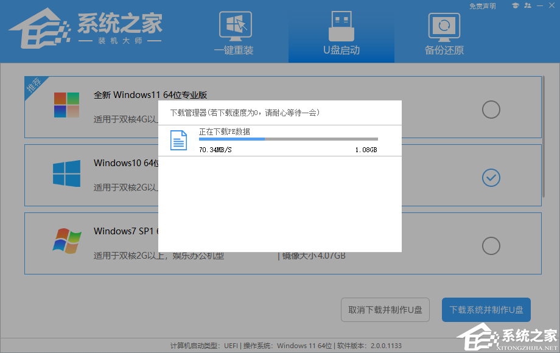Screen dimensions: 560x353
Task: Switch to the 一键重装 tab label
Action: tap(234, 51)
